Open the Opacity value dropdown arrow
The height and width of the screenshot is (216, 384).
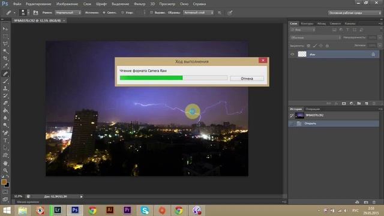(x=380, y=38)
